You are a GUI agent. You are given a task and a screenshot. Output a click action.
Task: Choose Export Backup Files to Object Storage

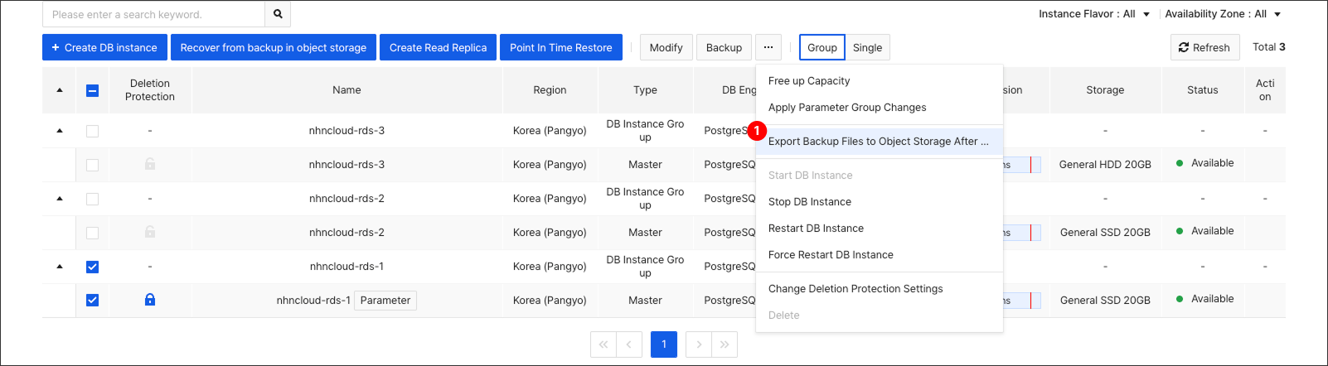[880, 142]
